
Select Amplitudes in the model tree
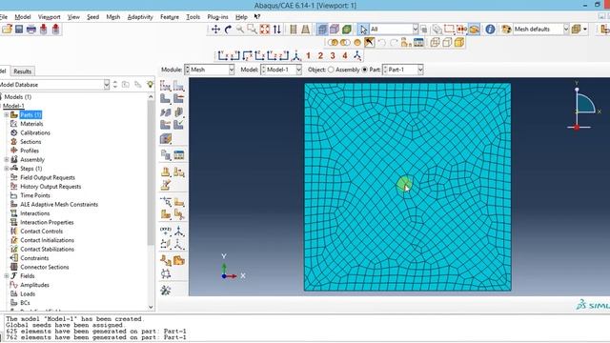click(x=34, y=285)
